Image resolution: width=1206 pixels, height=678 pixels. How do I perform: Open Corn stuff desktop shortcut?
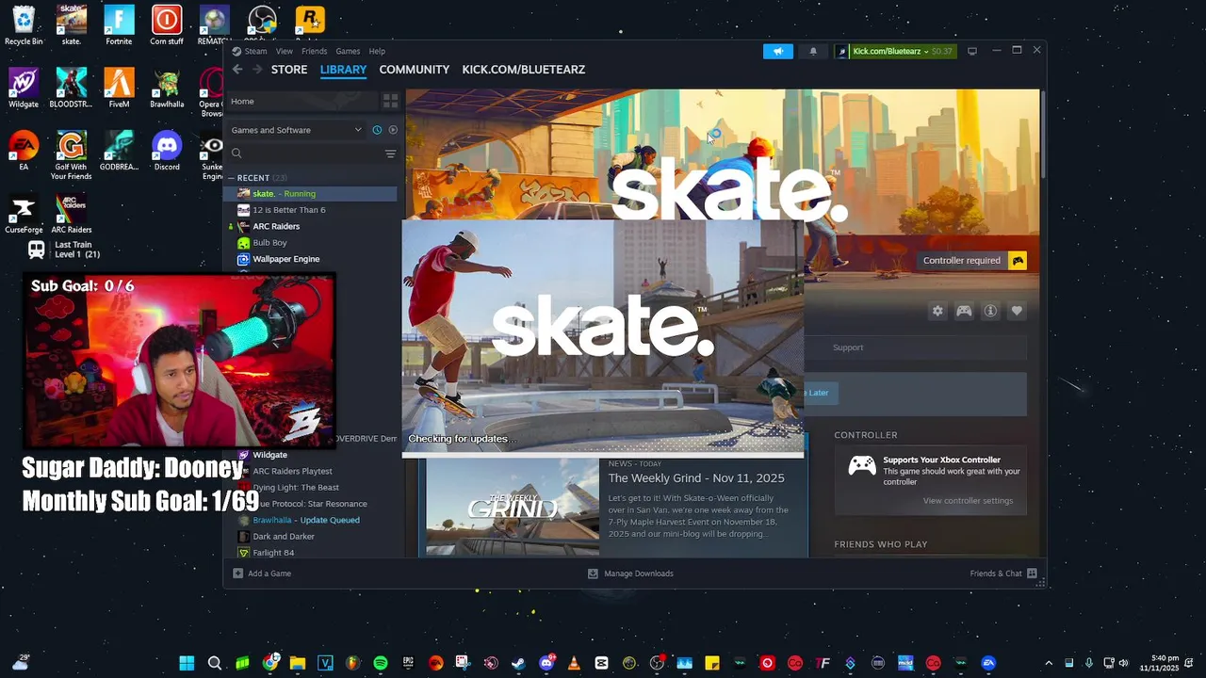coord(167,25)
